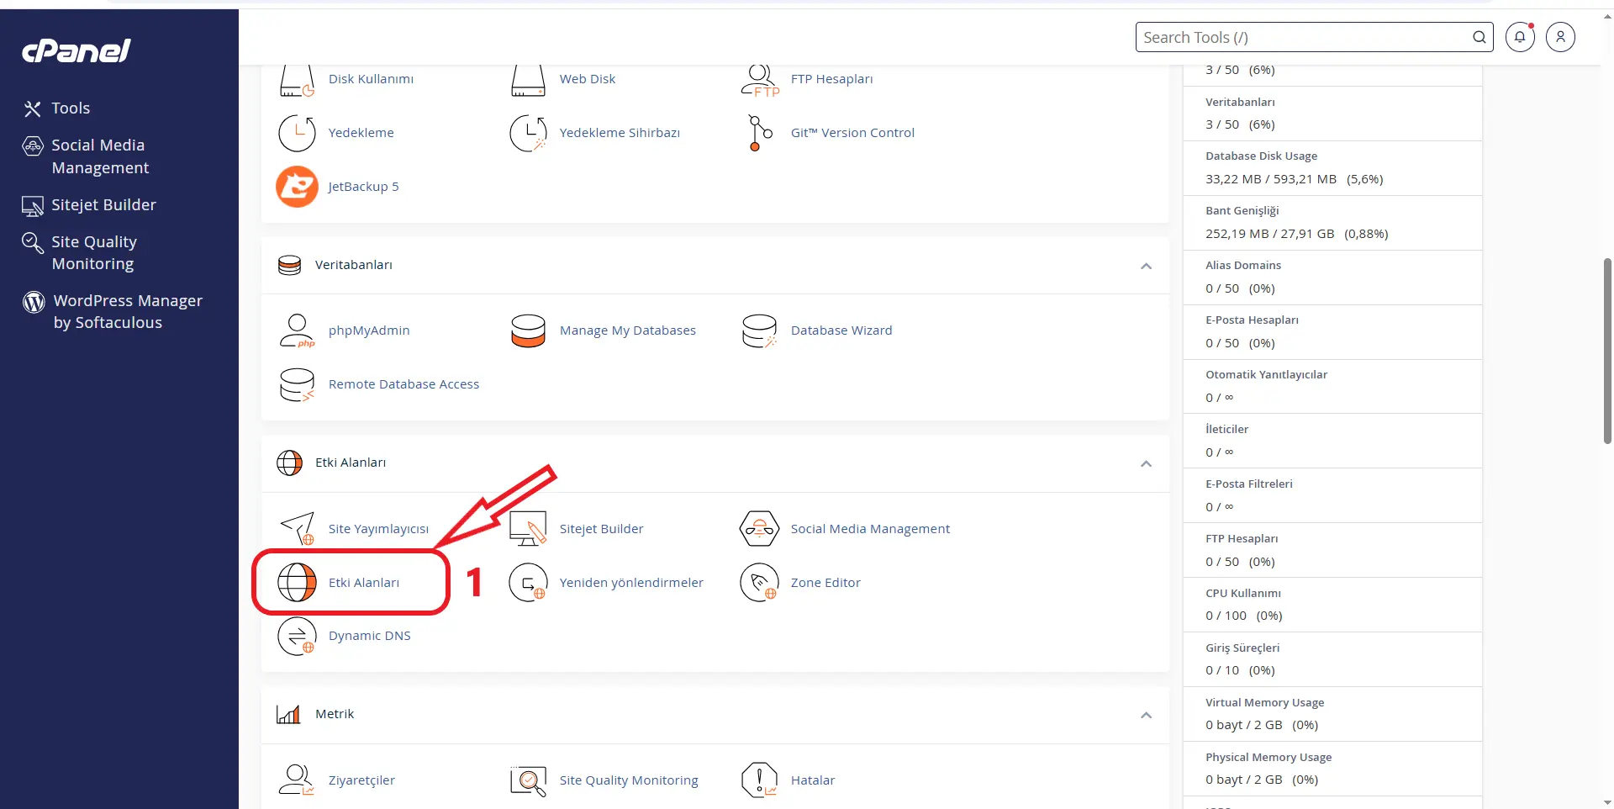The height and width of the screenshot is (809, 1614).
Task: Focus the Search Tools input field
Action: pyautogui.click(x=1303, y=37)
